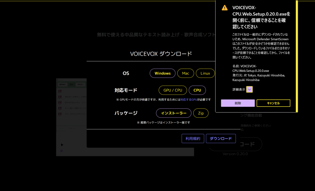Choose Mac as the OS

(185, 73)
